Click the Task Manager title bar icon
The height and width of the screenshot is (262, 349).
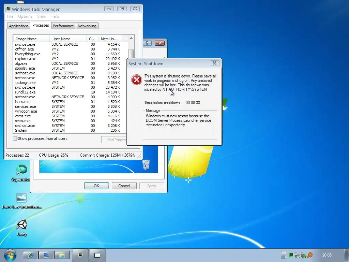point(8,9)
